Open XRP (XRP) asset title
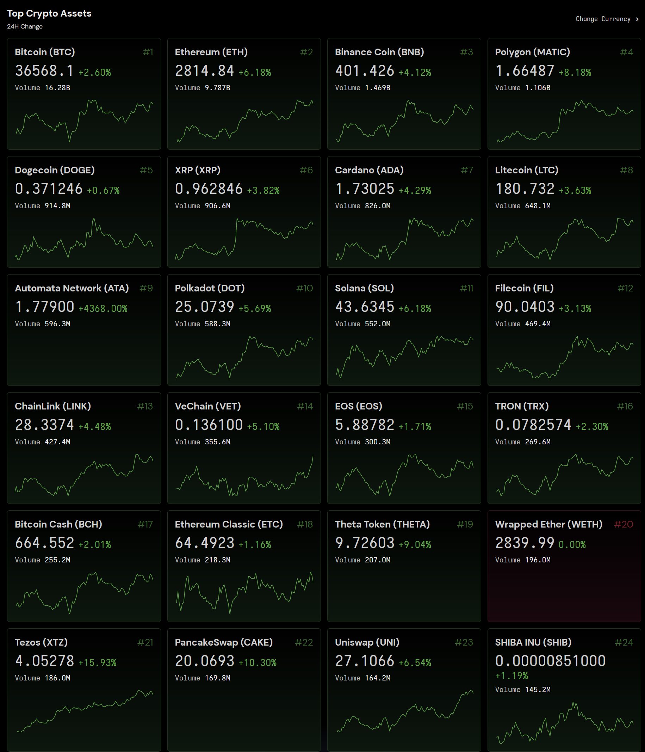645x752 pixels. pyautogui.click(x=197, y=170)
